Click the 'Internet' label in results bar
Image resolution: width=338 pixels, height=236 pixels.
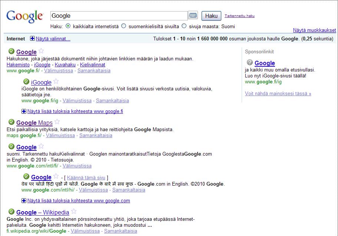(16, 39)
